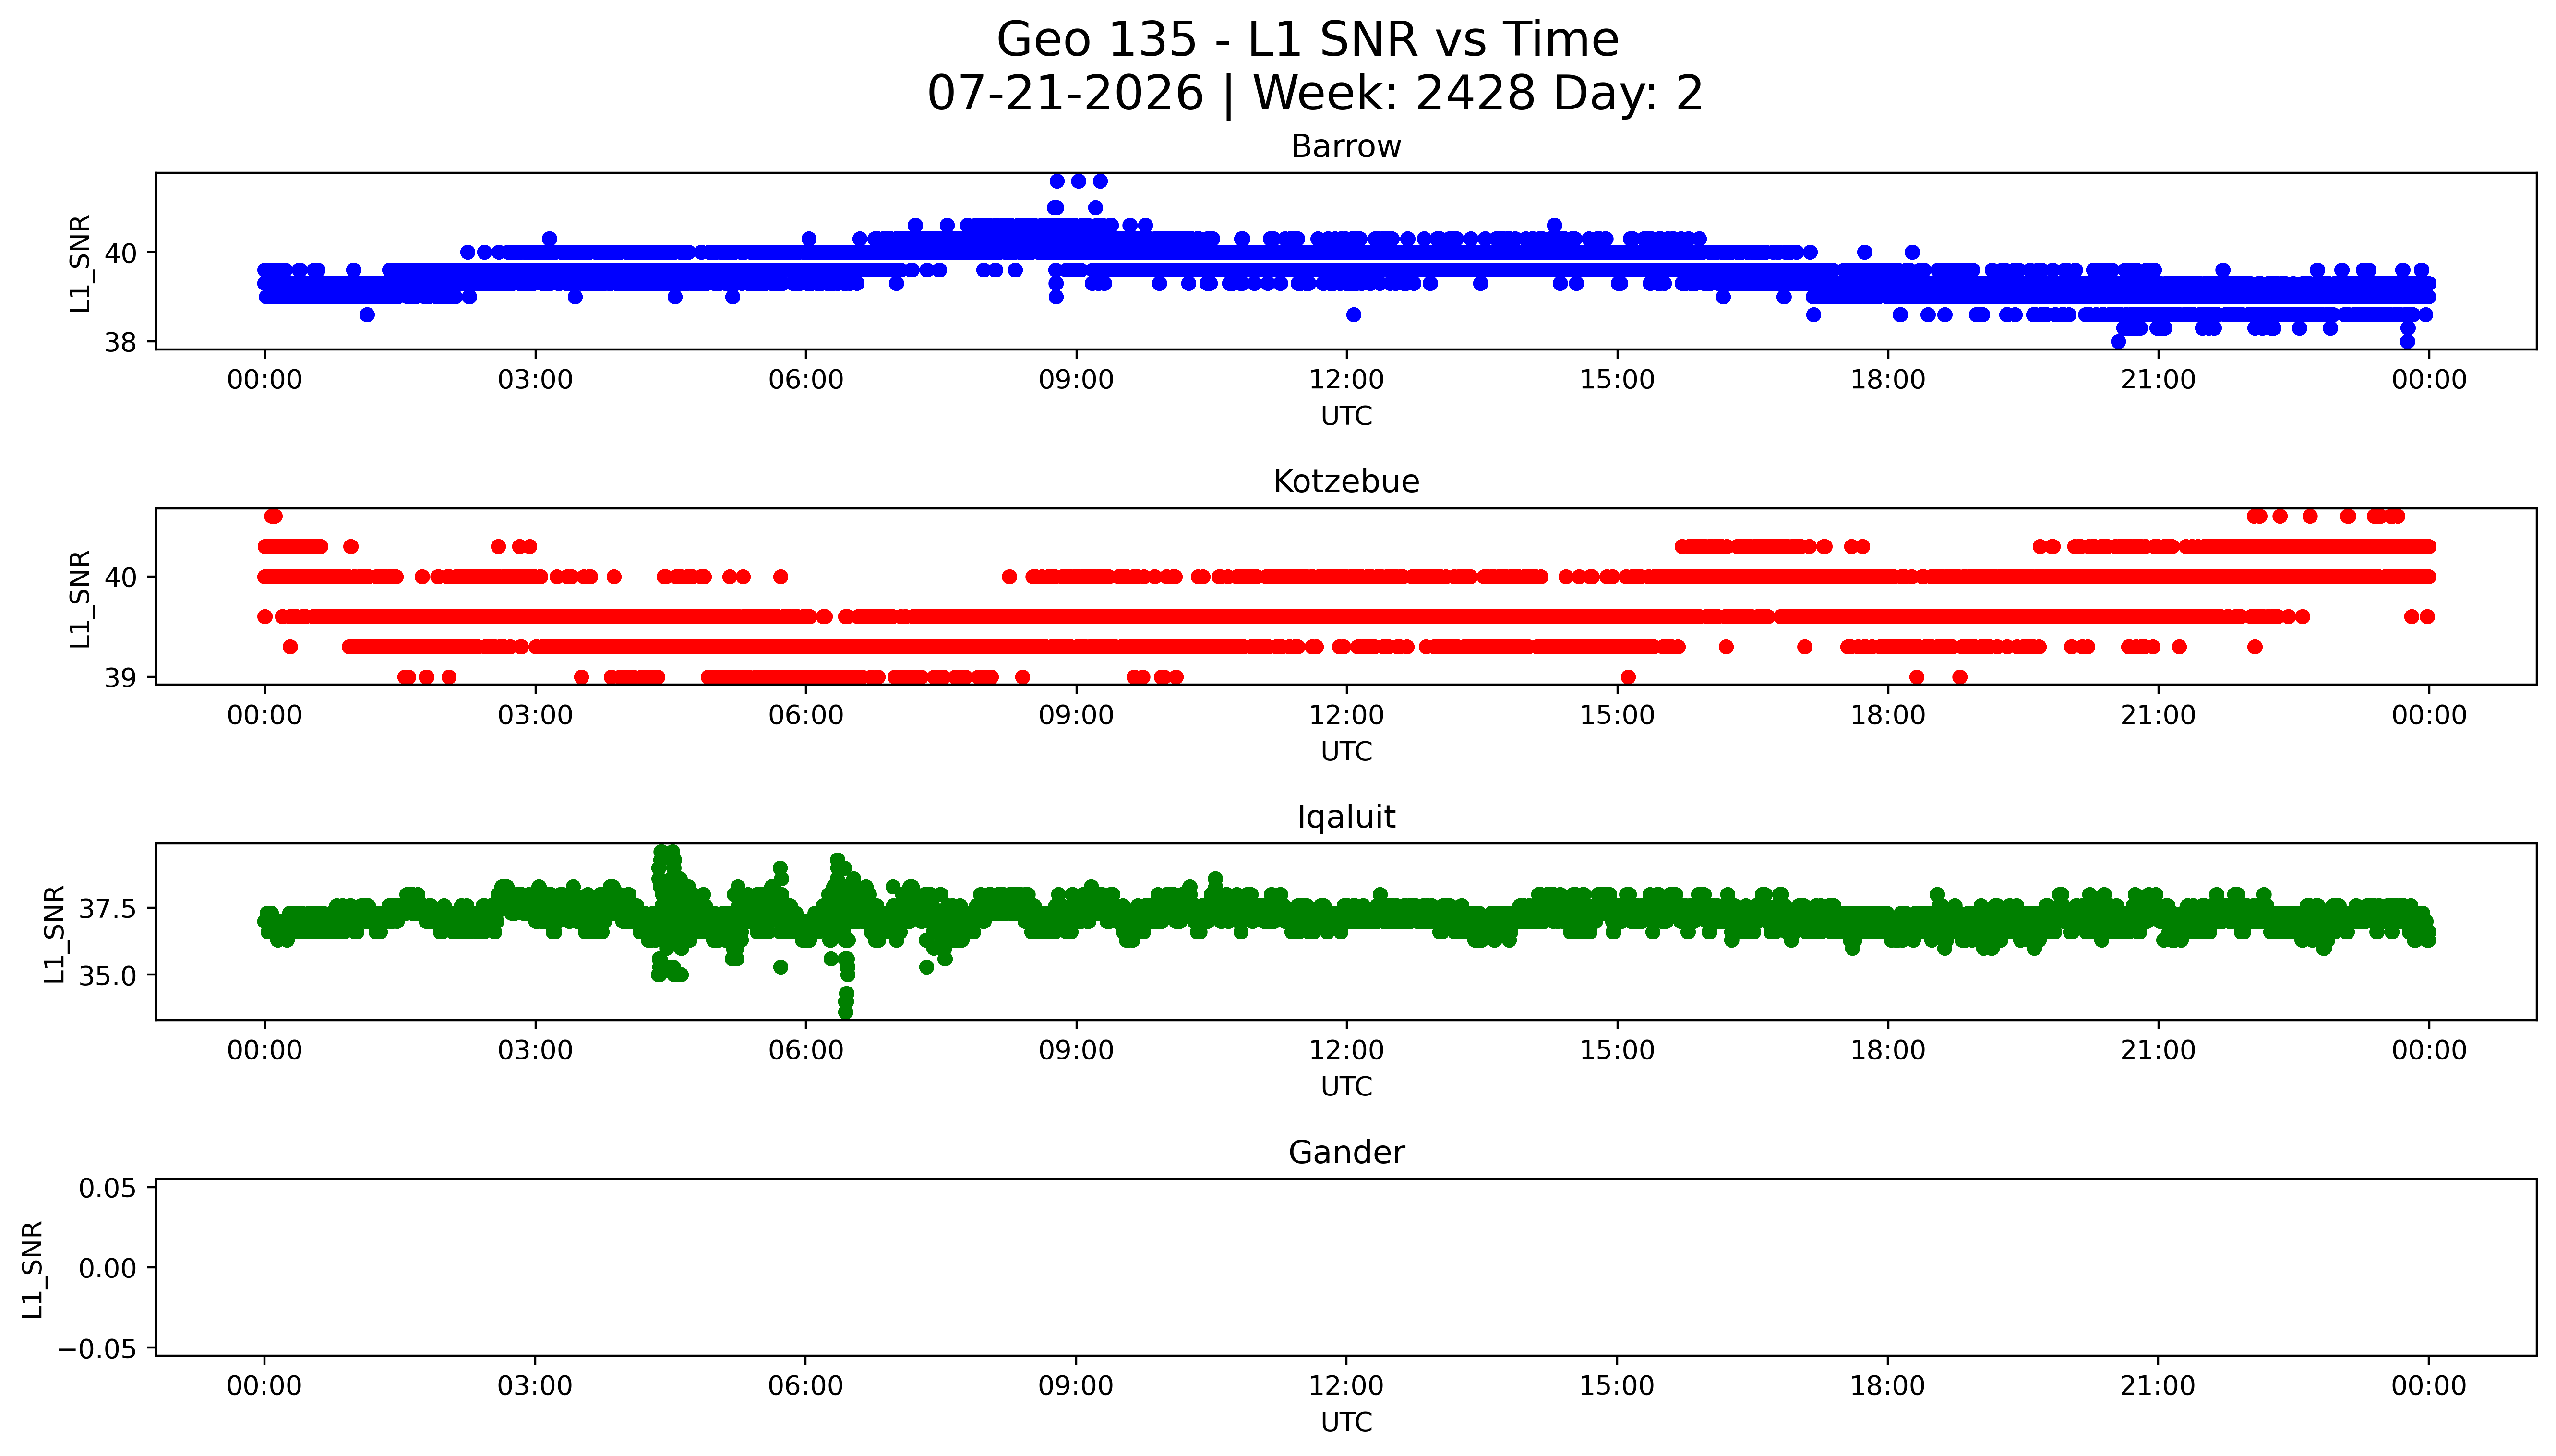The width and height of the screenshot is (2556, 1456).
Task: Click the date line '07-21-2026 | Week: 2428 Day: 2'
Action: [1315, 93]
